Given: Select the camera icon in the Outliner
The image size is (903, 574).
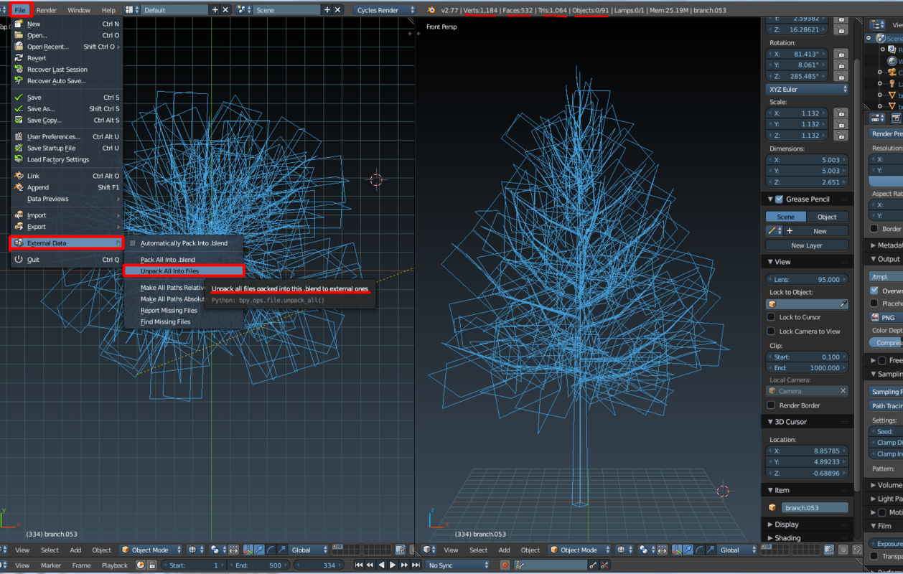Looking at the screenshot, I should tap(892, 72).
